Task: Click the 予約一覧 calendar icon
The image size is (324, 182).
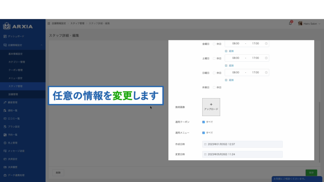Action: click(5, 135)
